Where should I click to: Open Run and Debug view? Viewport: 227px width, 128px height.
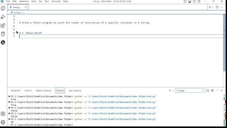3,17
